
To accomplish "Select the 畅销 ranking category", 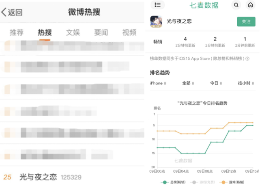I will [x=158, y=42].
